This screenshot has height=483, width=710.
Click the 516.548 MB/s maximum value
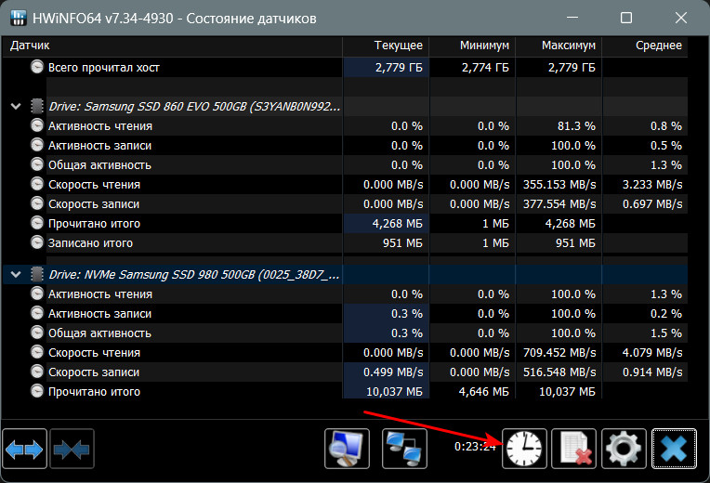point(559,372)
